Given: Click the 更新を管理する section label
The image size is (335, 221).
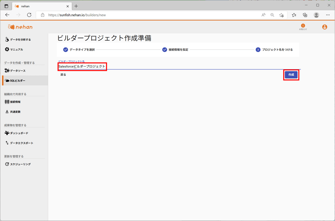Looking at the screenshot, I should tap(14, 156).
